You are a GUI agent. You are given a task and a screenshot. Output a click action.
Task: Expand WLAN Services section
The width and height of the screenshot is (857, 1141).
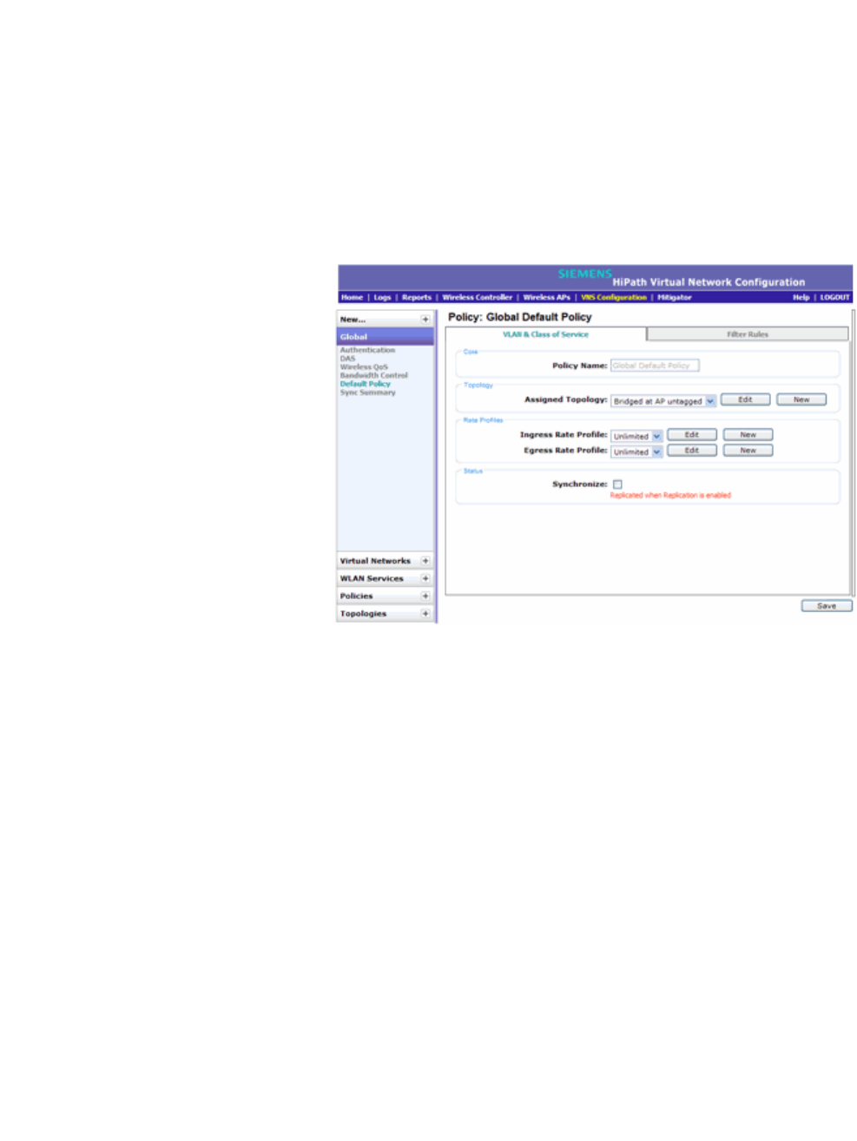[425, 578]
